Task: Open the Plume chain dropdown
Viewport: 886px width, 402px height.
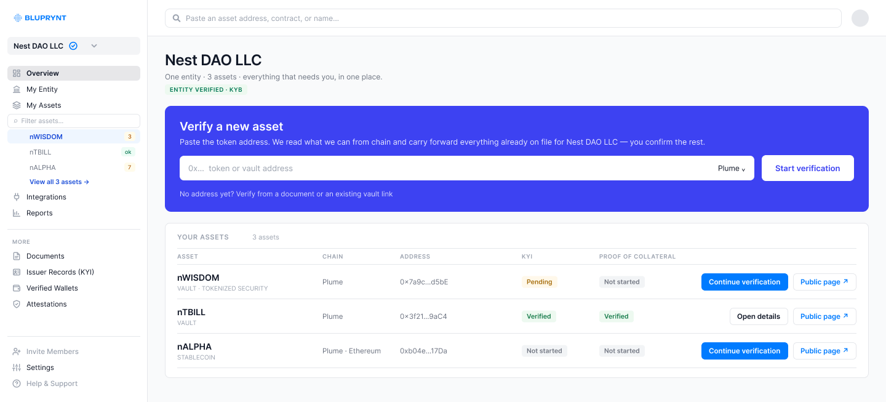Action: pos(732,169)
